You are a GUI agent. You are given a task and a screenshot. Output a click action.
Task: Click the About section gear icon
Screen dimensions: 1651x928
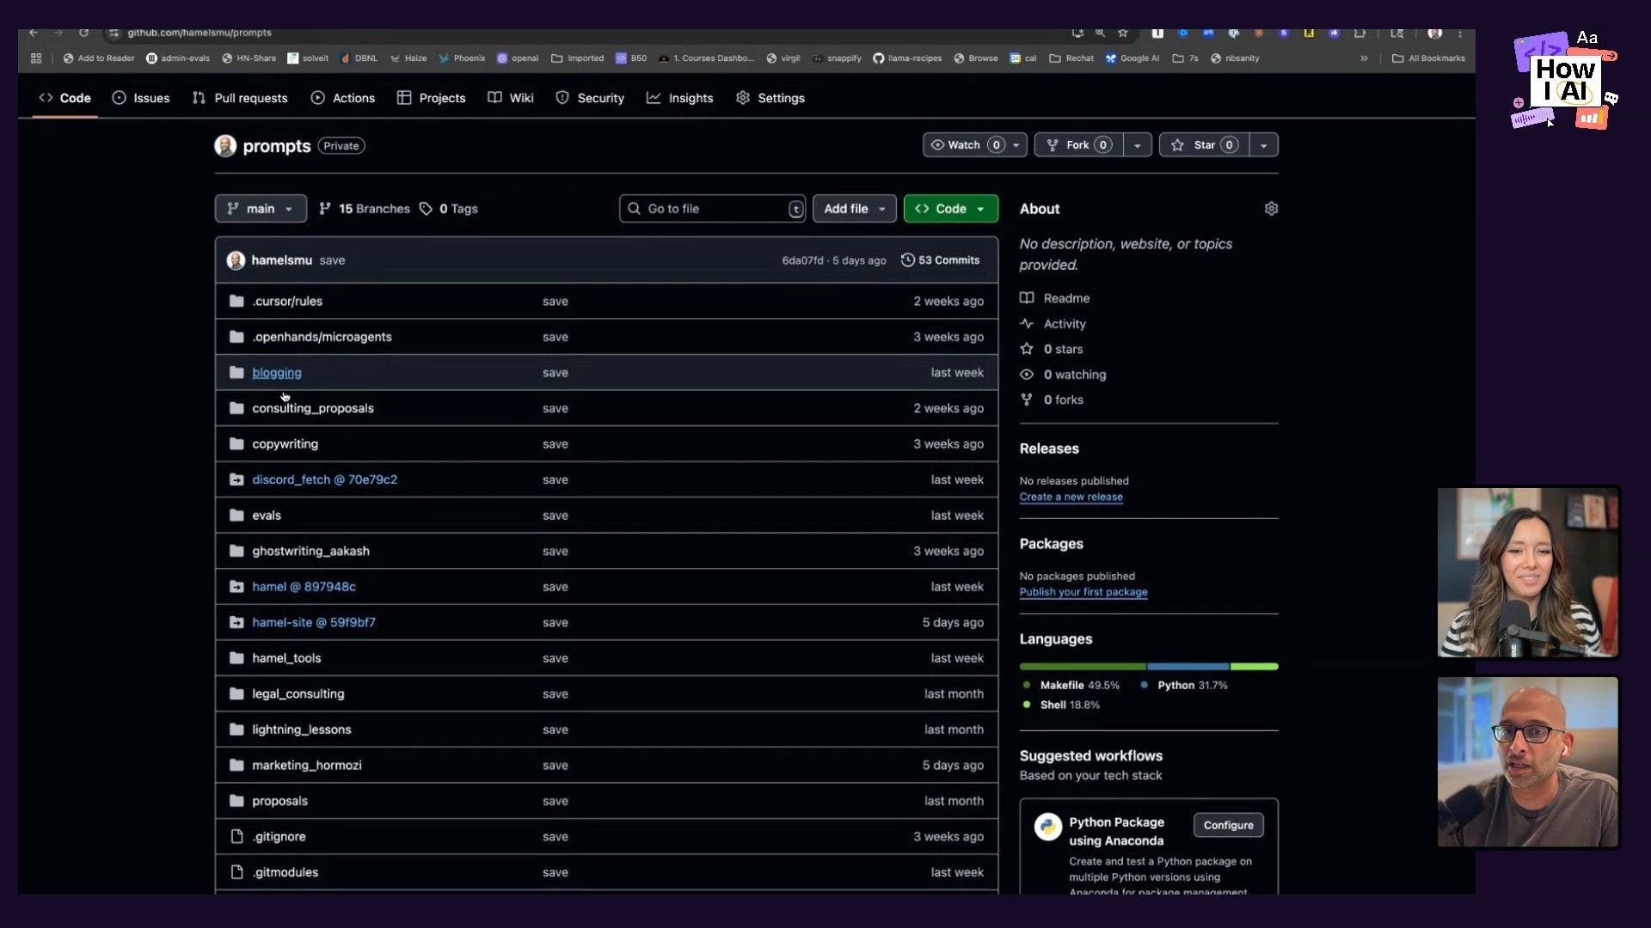tap(1271, 209)
